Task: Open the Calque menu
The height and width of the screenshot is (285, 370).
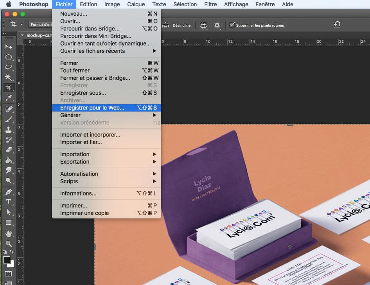Action: [136, 4]
